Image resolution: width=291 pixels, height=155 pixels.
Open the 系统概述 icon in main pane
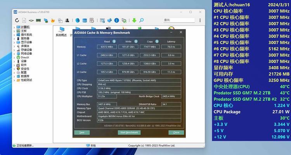click(61, 31)
